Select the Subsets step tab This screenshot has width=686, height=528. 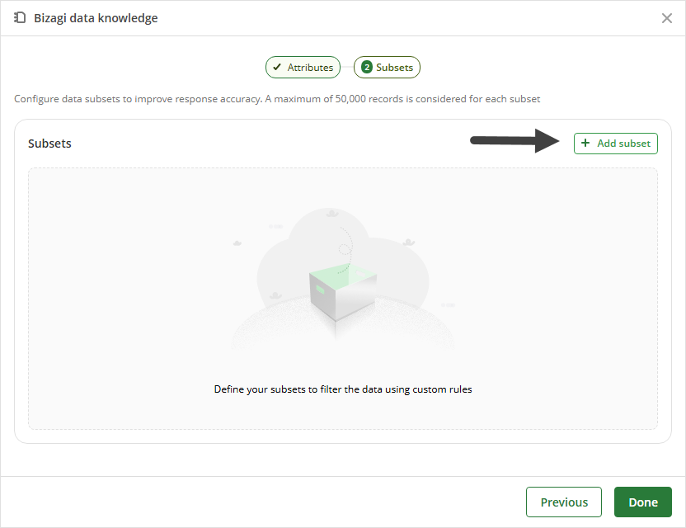tap(387, 68)
